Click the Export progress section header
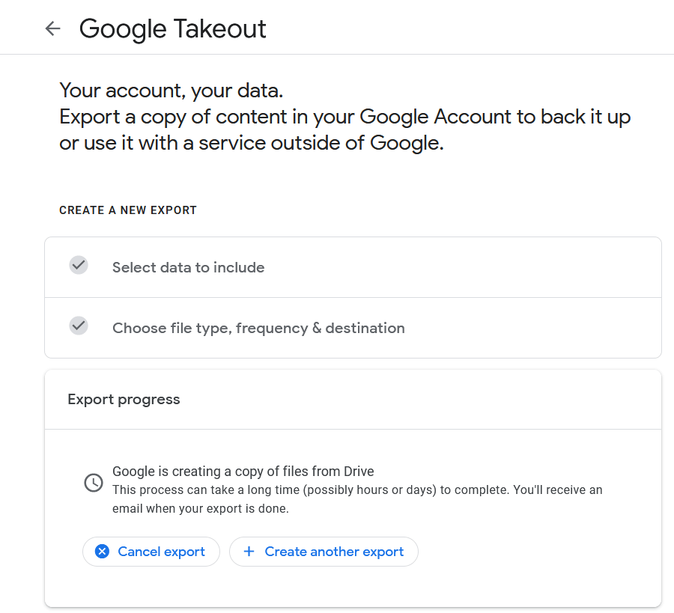The width and height of the screenshot is (674, 613). point(124,399)
